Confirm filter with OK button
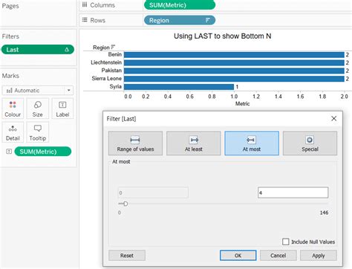This screenshot has height=269, width=352. pos(238,256)
